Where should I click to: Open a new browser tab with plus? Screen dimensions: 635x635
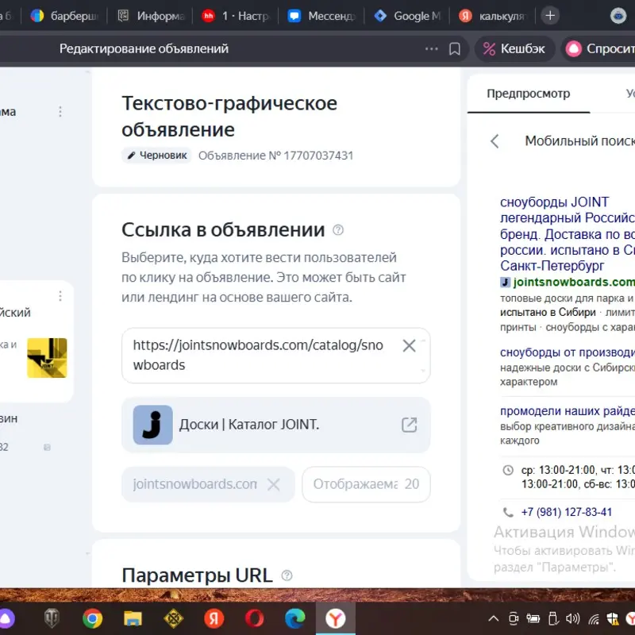[550, 16]
